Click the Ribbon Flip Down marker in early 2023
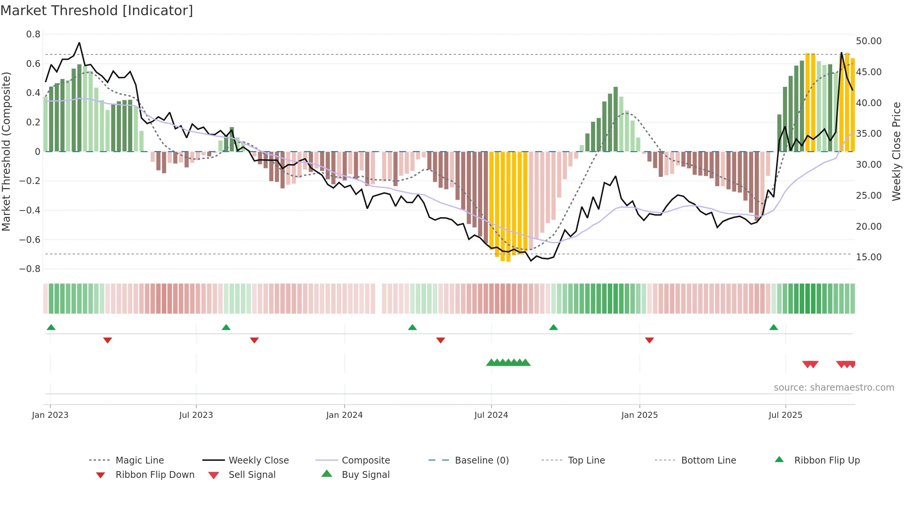The image size is (907, 510). (x=107, y=340)
